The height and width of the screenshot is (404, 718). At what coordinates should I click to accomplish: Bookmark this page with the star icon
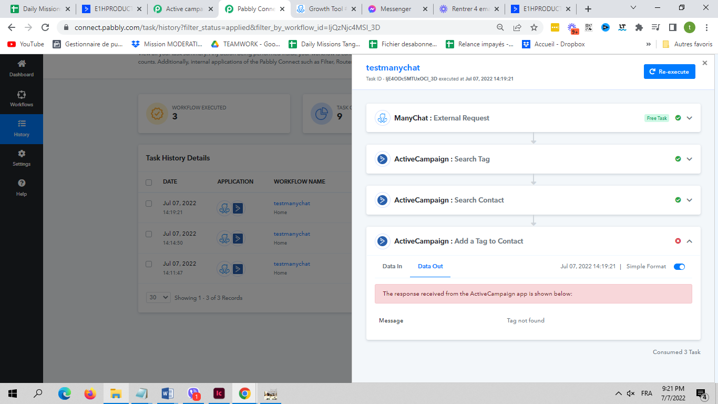pyautogui.click(x=534, y=27)
